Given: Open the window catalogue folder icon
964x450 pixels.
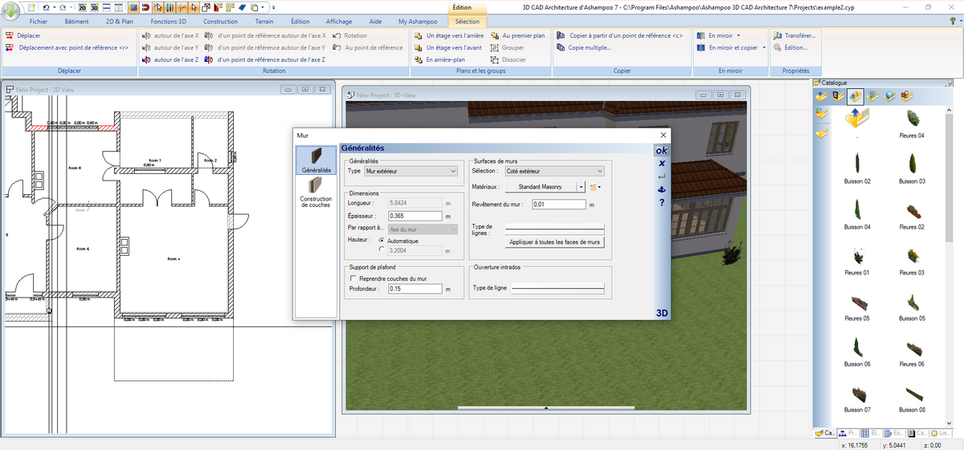Looking at the screenshot, I should point(838,96).
